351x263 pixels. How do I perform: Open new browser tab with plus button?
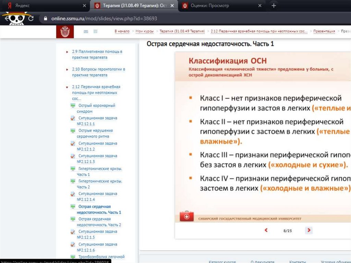273,6
